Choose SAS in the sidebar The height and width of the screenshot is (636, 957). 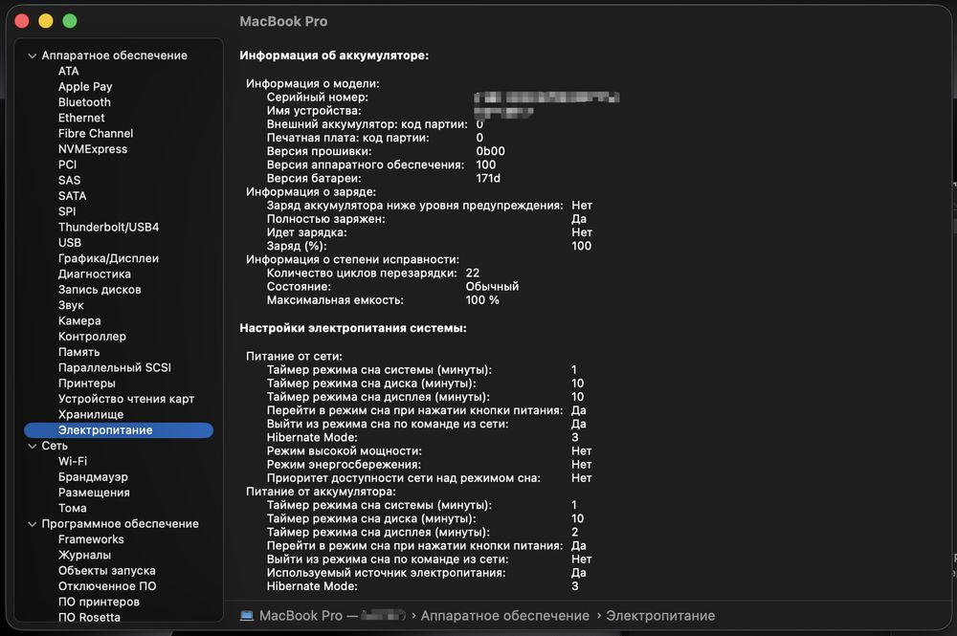tap(69, 180)
